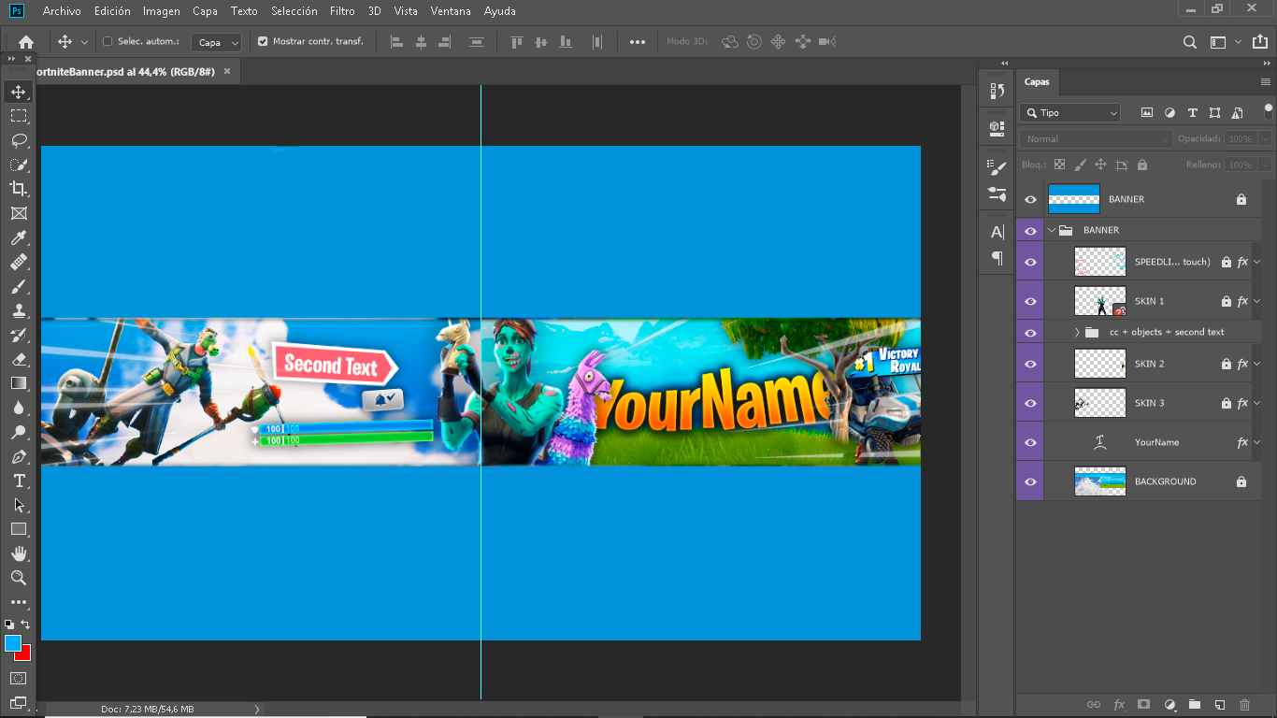
Task: Click the share export button
Action: click(1259, 42)
